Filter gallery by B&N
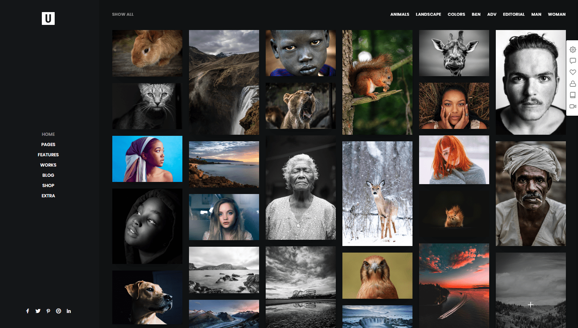Screen dimensions: 578x328 [x=476, y=14]
